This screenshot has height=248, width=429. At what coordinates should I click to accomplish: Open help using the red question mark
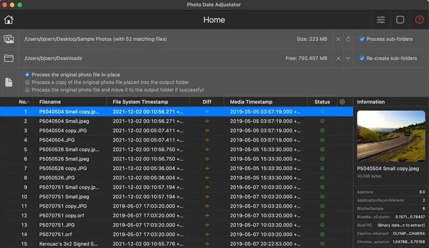pos(419,20)
